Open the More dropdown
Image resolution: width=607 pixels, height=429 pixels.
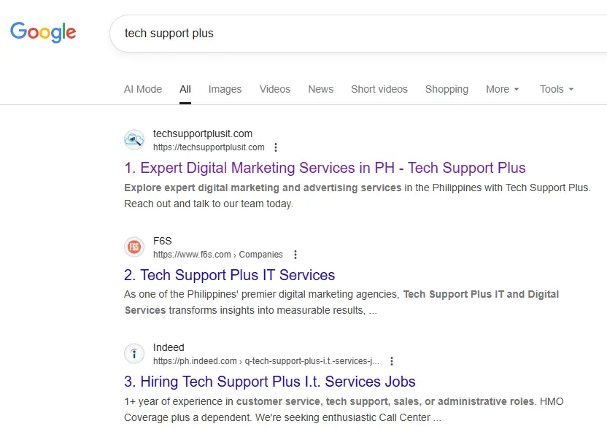coord(501,89)
